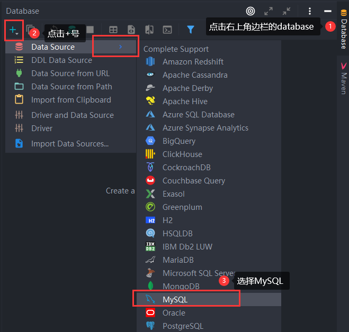
Task: Click the H2 blue logo icon
Action: point(150,220)
